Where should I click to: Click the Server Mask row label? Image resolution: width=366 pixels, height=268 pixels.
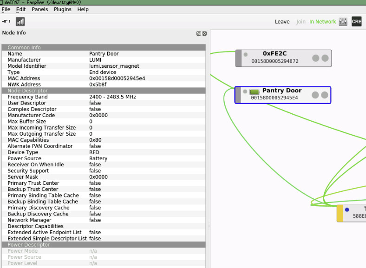(x=23, y=177)
